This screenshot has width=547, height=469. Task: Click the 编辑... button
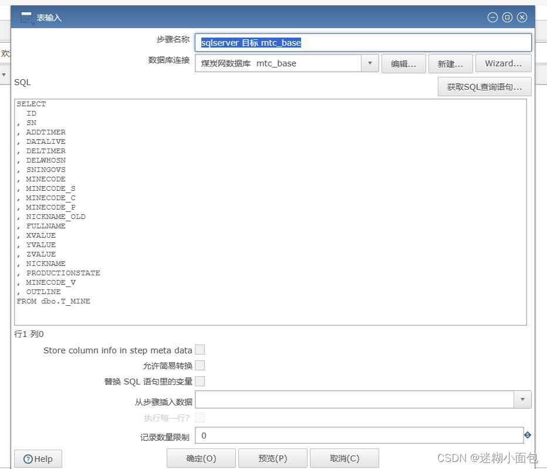pyautogui.click(x=404, y=63)
